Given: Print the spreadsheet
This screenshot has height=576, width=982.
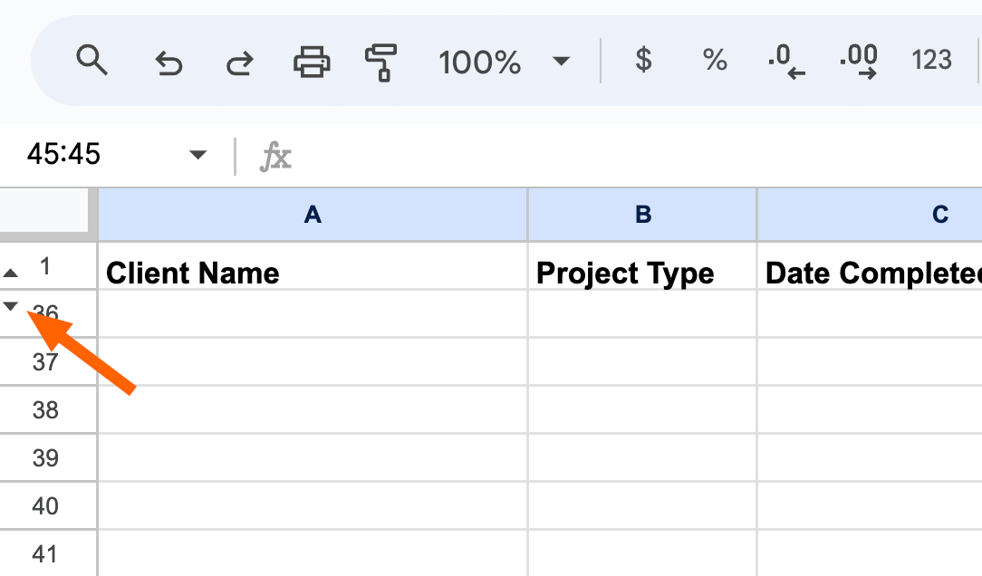Looking at the screenshot, I should (312, 62).
